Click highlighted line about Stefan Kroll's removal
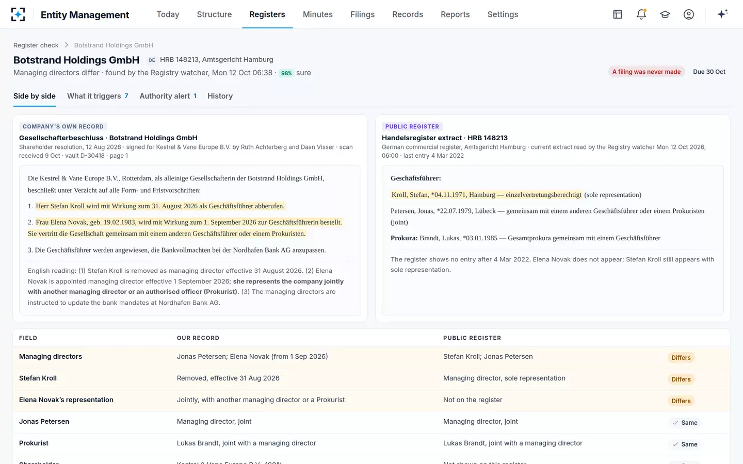 coord(160,206)
